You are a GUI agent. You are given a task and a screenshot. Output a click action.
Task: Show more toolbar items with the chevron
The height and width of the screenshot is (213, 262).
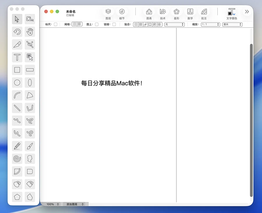(x=247, y=12)
